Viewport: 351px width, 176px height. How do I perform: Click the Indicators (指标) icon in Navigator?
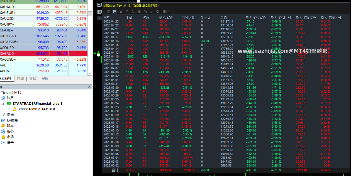click(x=3, y=115)
